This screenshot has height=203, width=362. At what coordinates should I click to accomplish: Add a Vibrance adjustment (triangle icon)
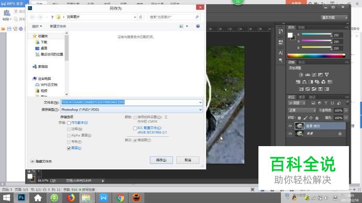click(326, 75)
